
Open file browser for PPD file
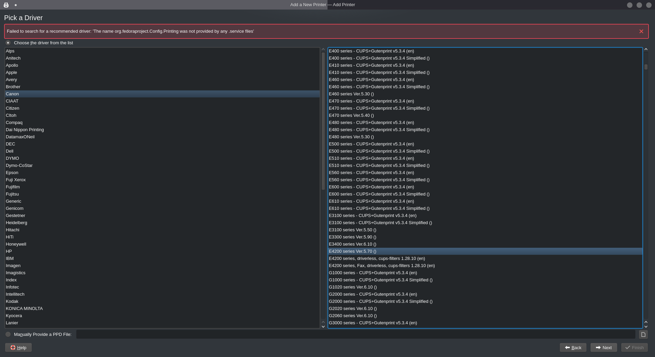[x=643, y=335]
